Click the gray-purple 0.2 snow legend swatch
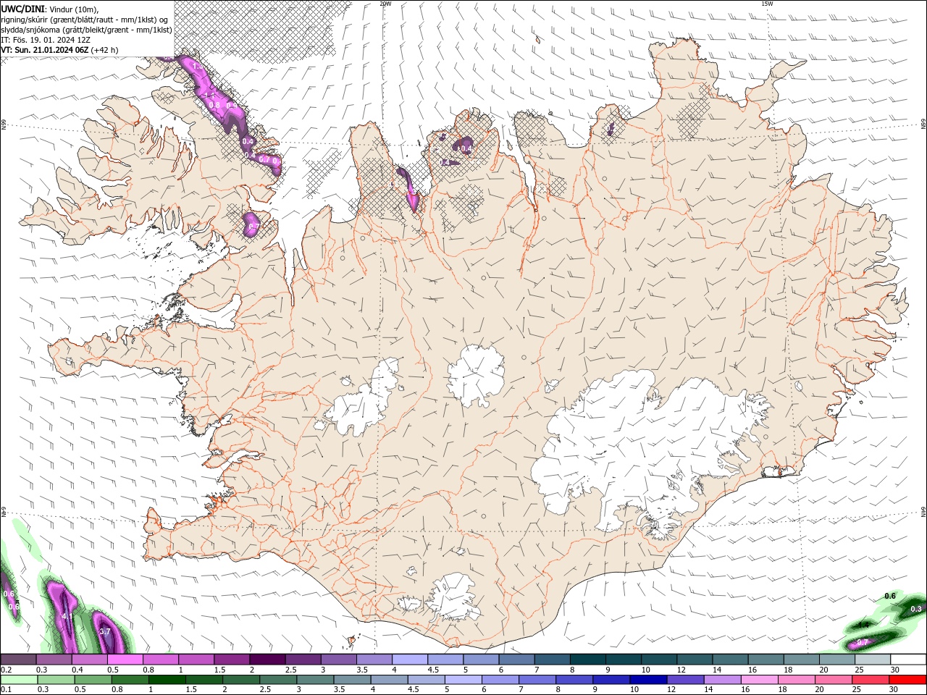Screen dimensions: 927x695 tap(18, 660)
